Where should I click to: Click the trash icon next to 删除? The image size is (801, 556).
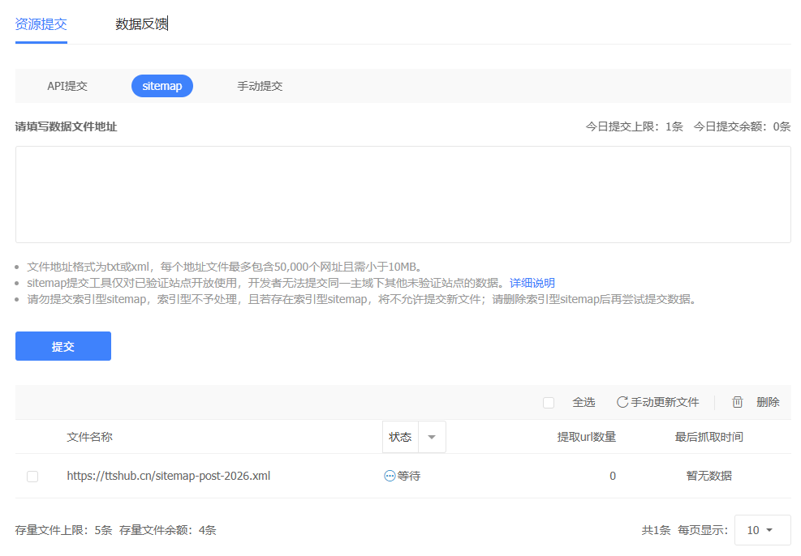click(x=737, y=401)
